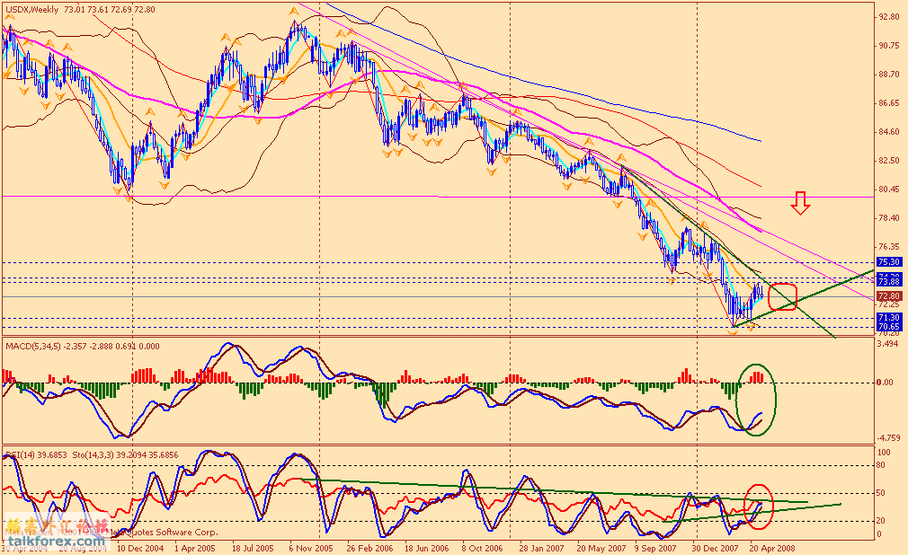This screenshot has width=908, height=555.
Task: Click the 72.25 price axis label
Action: (889, 304)
